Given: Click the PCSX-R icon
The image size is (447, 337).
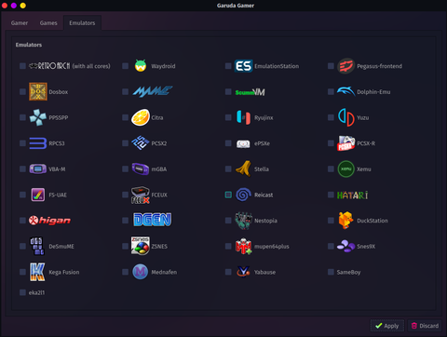Looking at the screenshot, I should coord(345,143).
